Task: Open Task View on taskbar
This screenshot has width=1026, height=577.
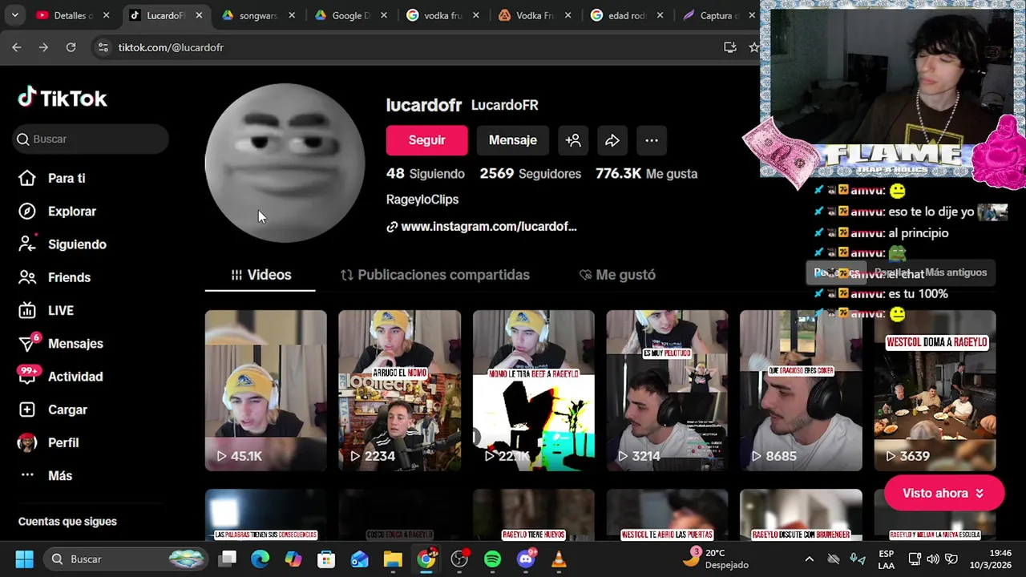Action: click(x=228, y=559)
